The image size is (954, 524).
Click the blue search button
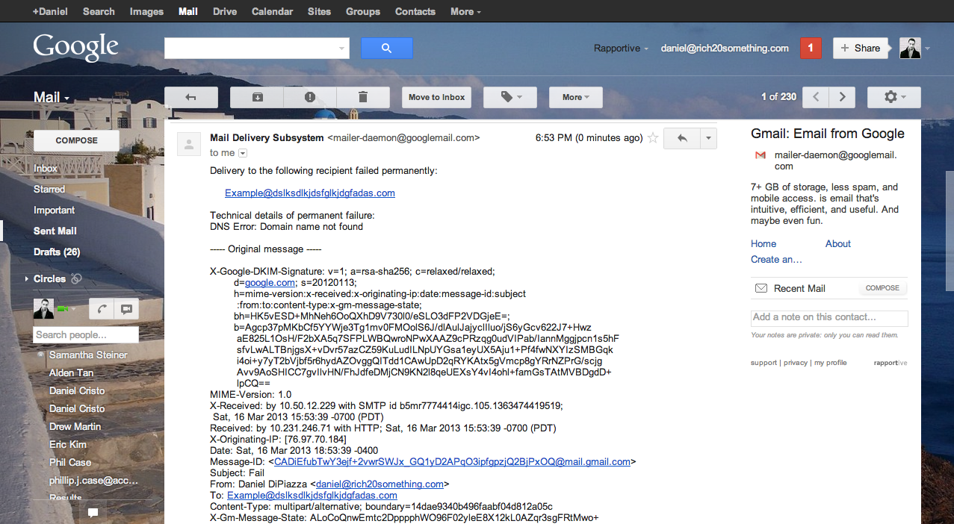tap(386, 49)
